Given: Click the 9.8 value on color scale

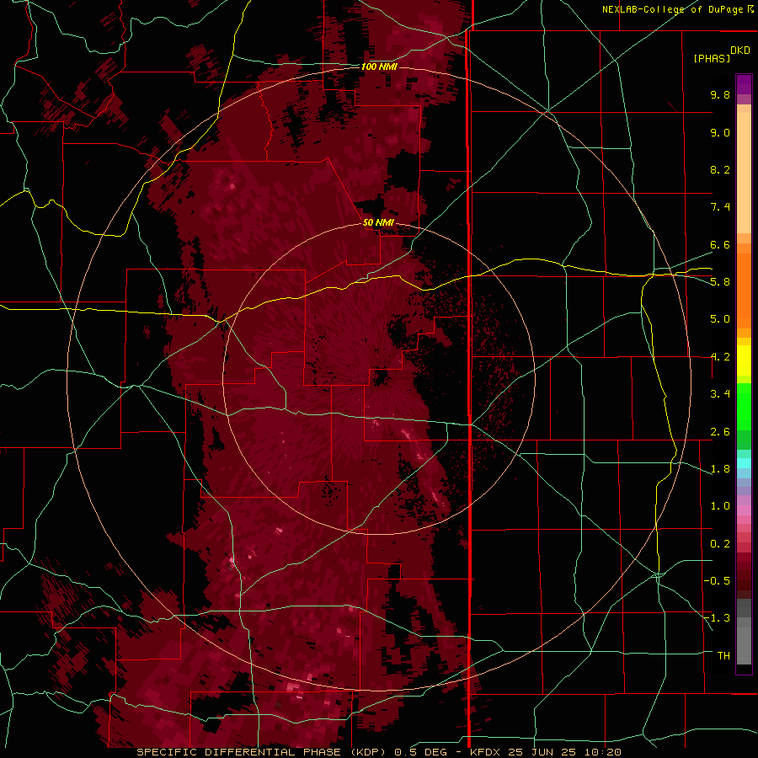Looking at the screenshot, I should pyautogui.click(x=720, y=94).
